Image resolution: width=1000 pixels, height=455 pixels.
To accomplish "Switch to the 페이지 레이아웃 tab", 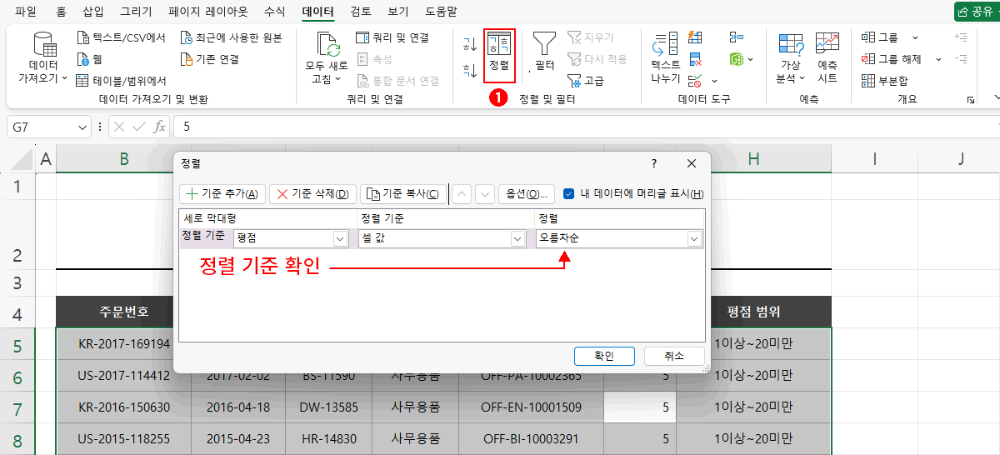I will pos(209,12).
